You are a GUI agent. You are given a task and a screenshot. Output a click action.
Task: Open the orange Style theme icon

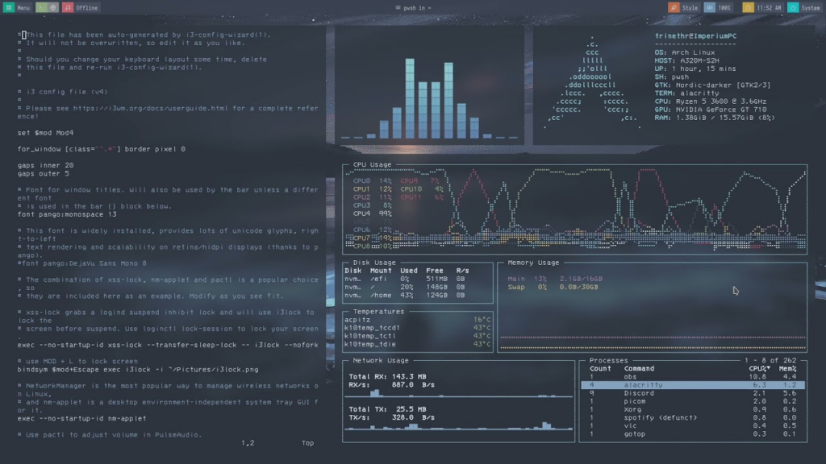[674, 7]
